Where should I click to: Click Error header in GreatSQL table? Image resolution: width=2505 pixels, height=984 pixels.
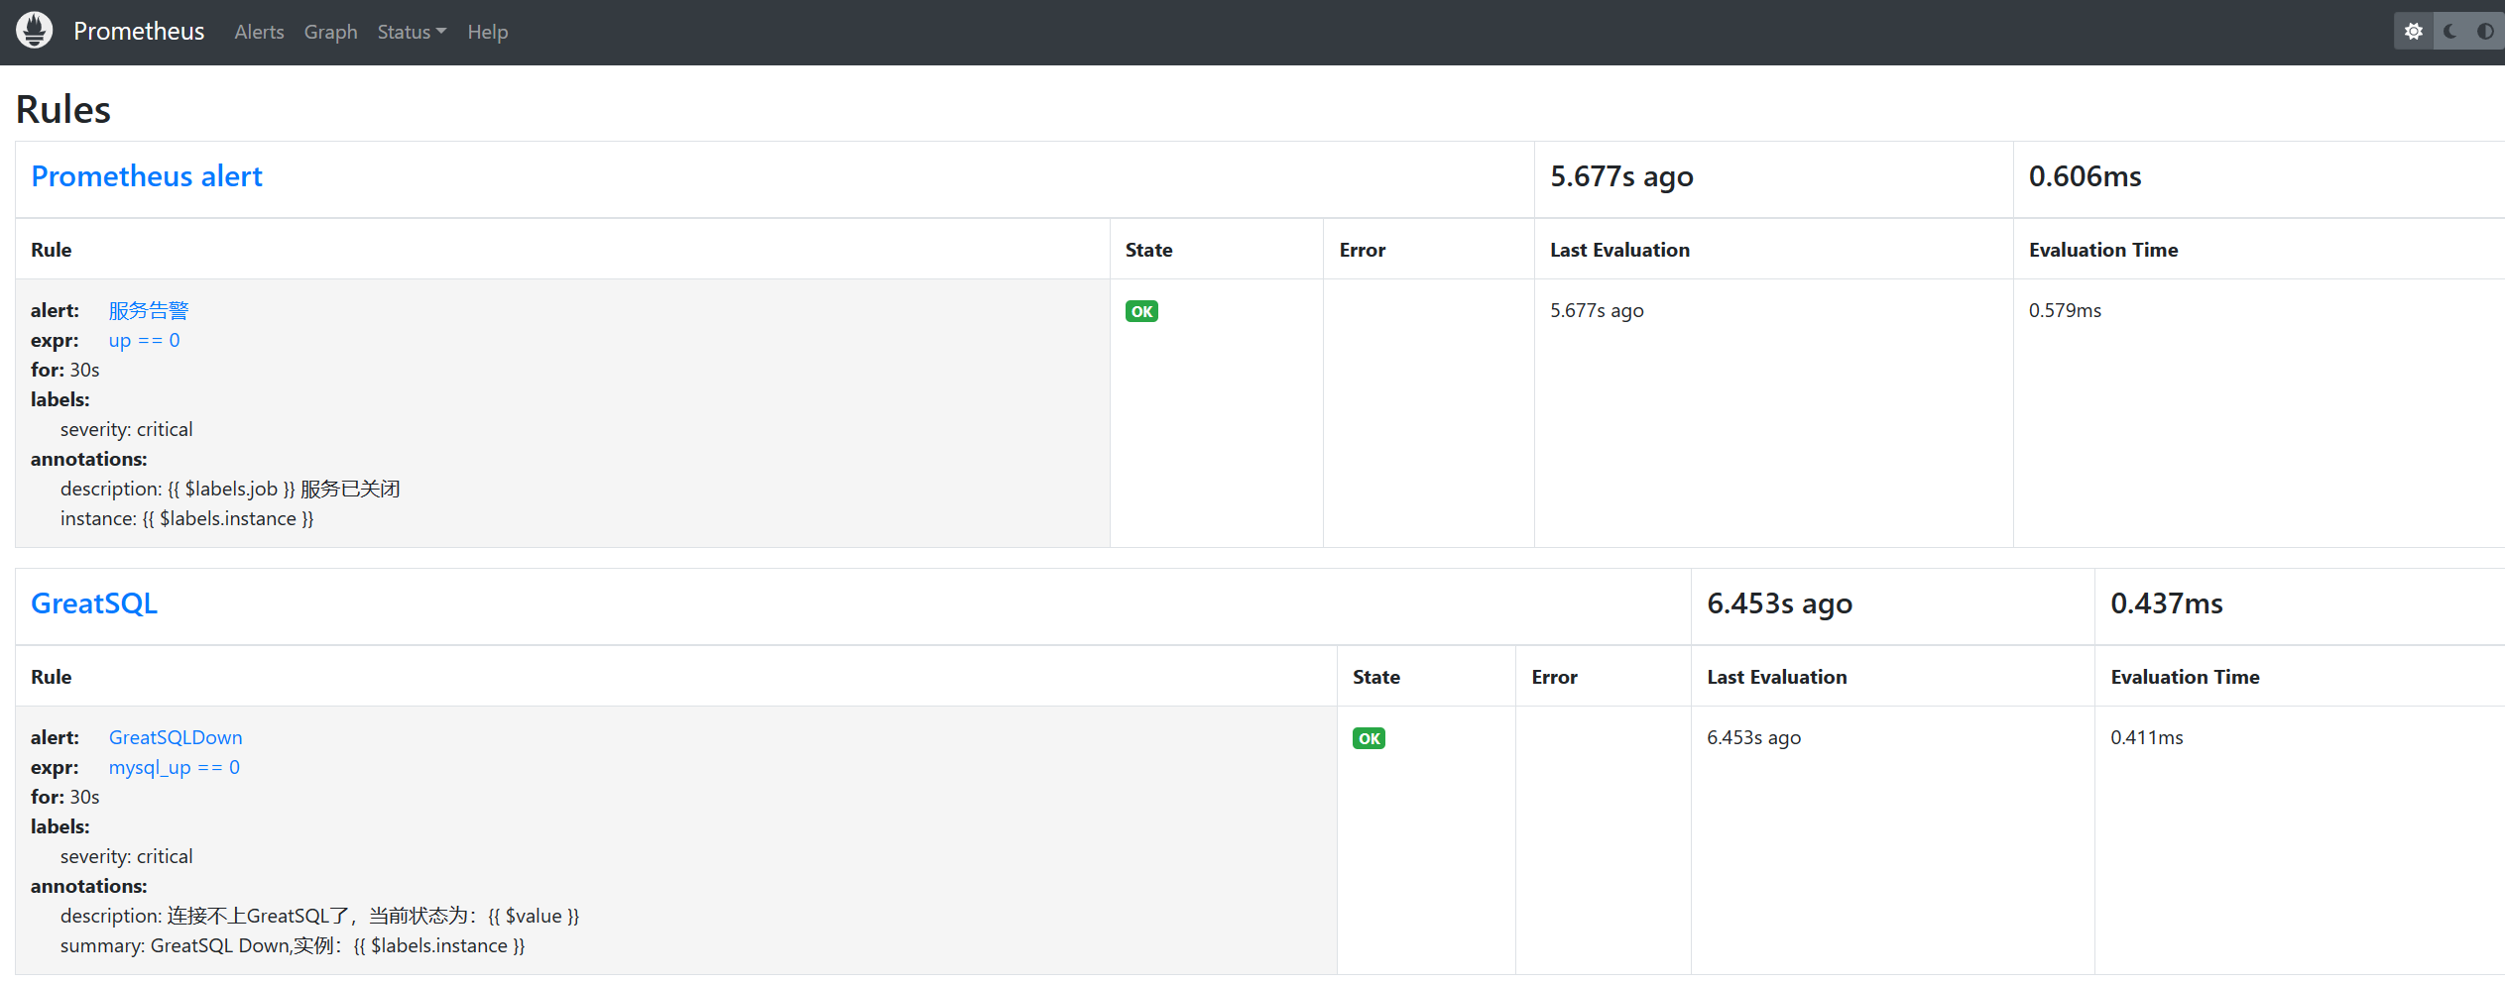pyautogui.click(x=1554, y=677)
